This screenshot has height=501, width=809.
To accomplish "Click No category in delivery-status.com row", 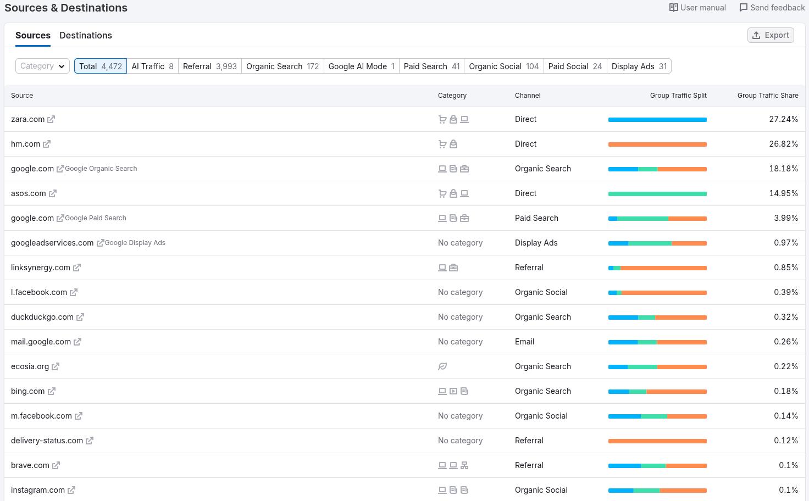I will pyautogui.click(x=461, y=441).
